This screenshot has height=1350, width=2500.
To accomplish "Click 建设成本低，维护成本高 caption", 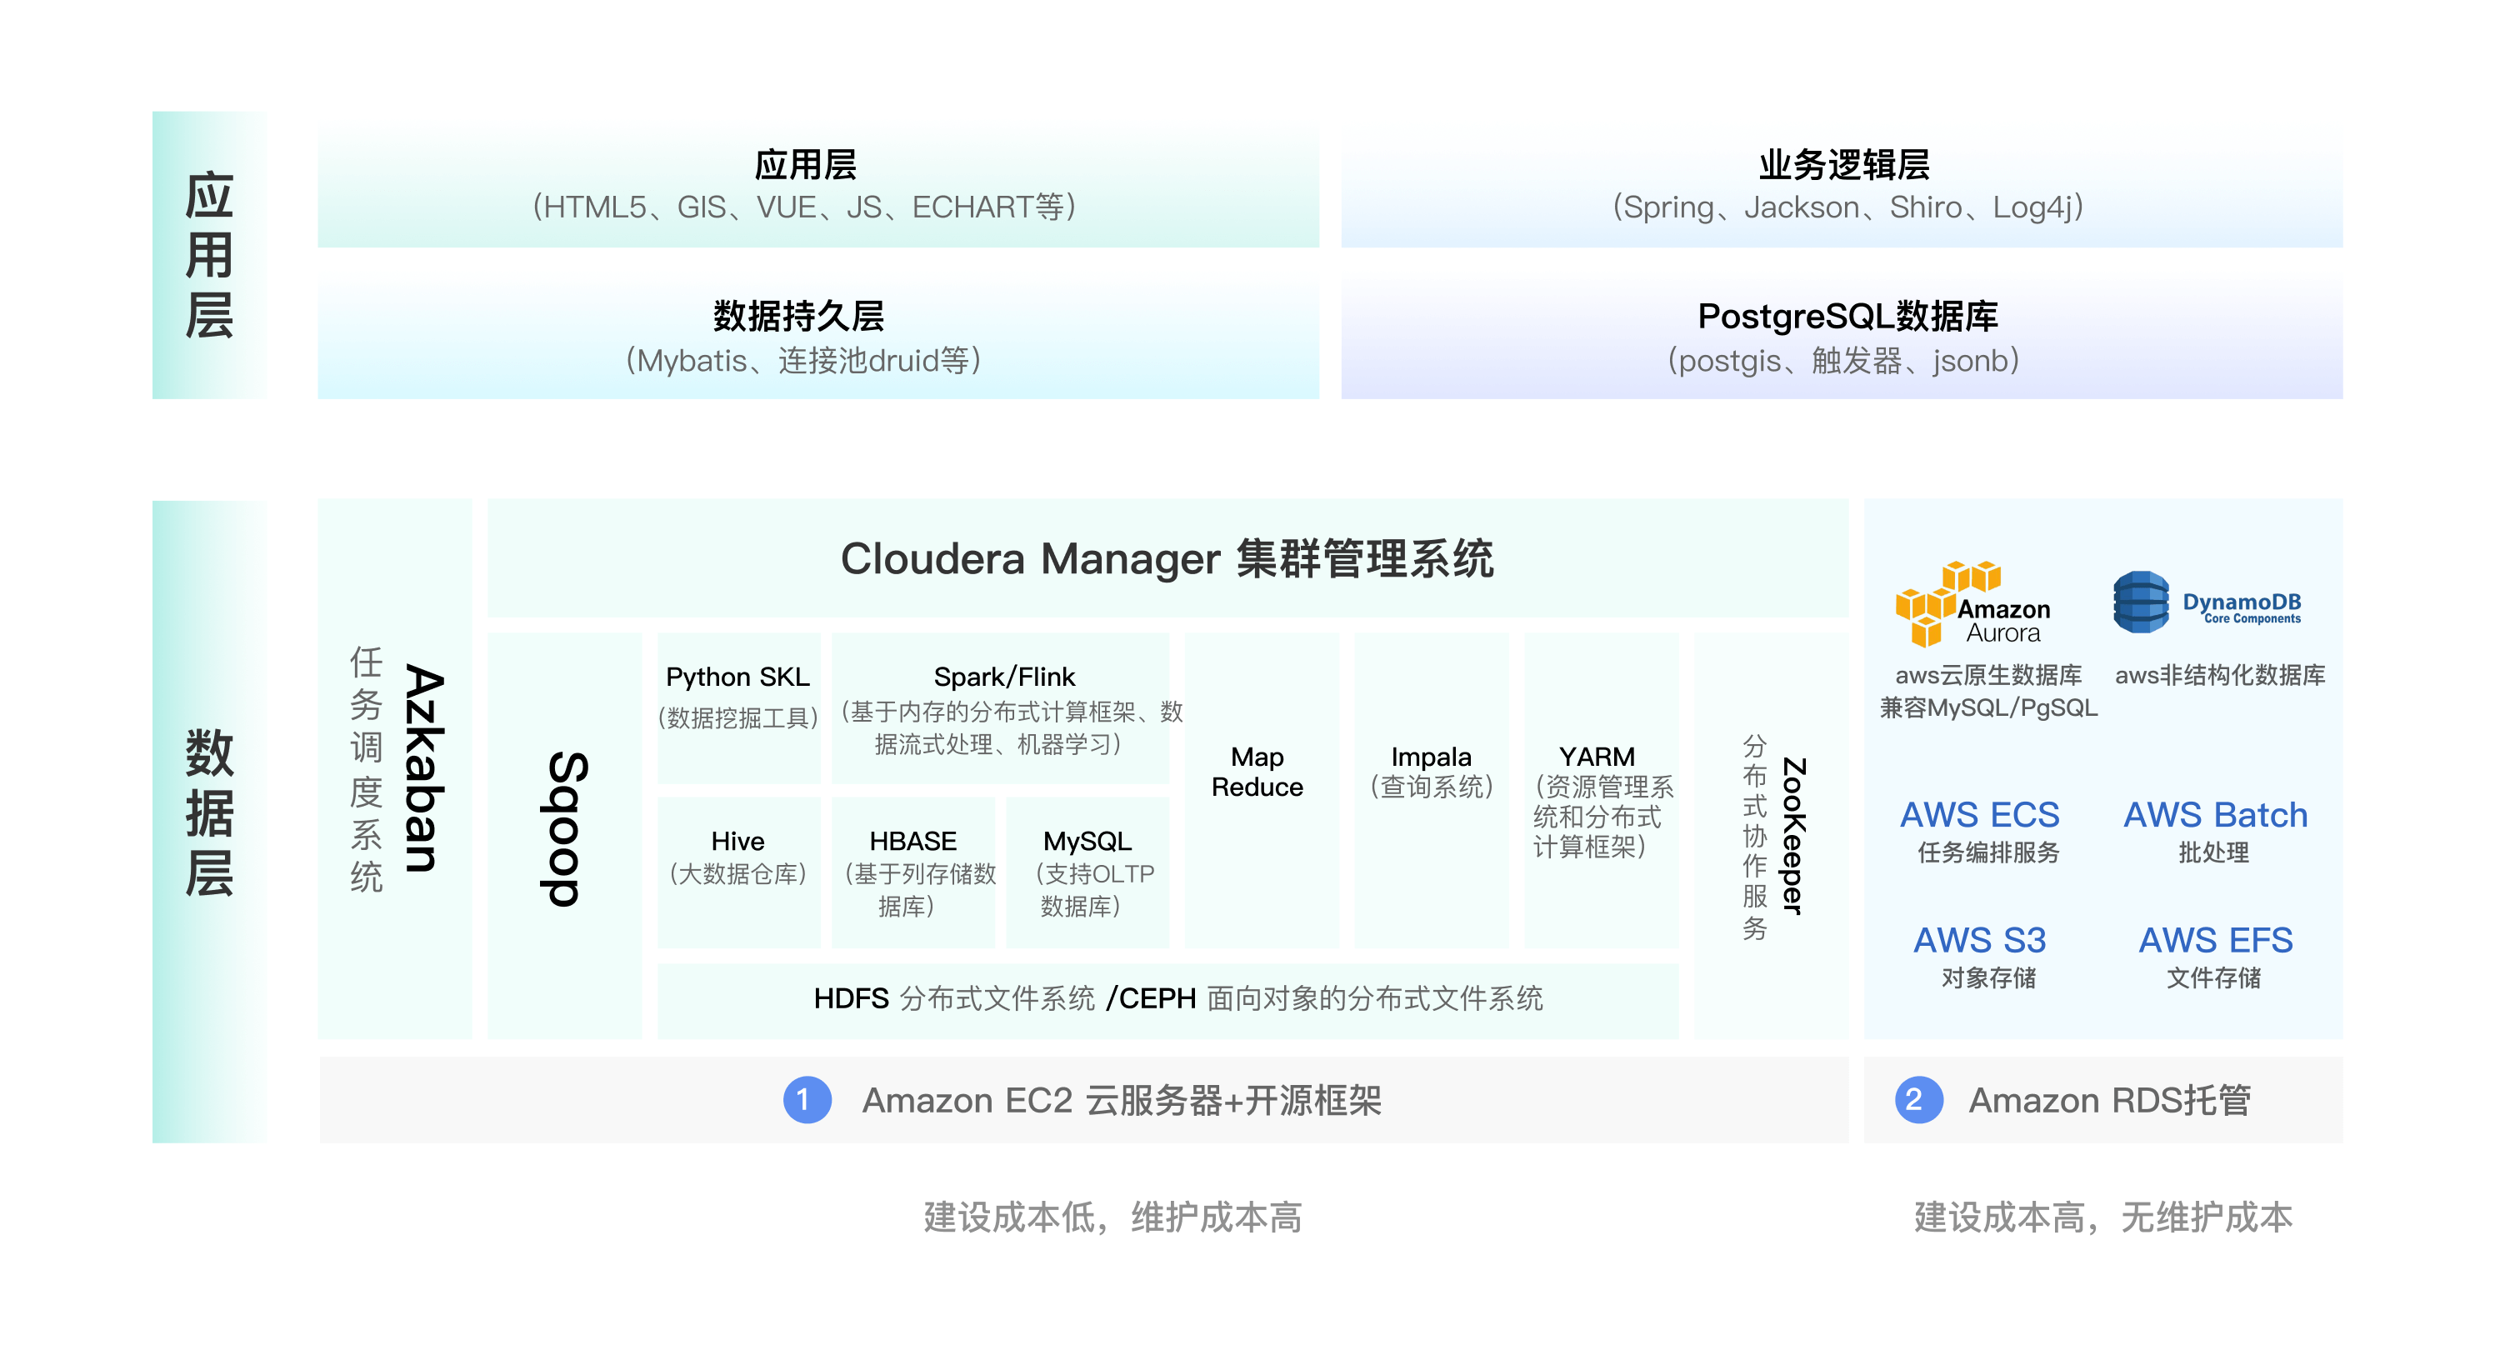I will click(1112, 1217).
